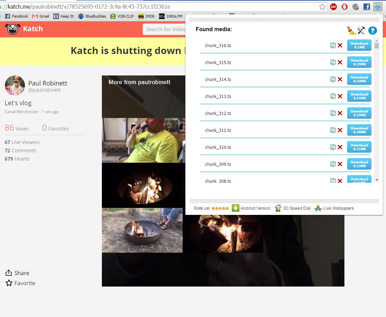Open the red Opera extension icon
The height and width of the screenshot is (317, 386).
coord(344,7)
